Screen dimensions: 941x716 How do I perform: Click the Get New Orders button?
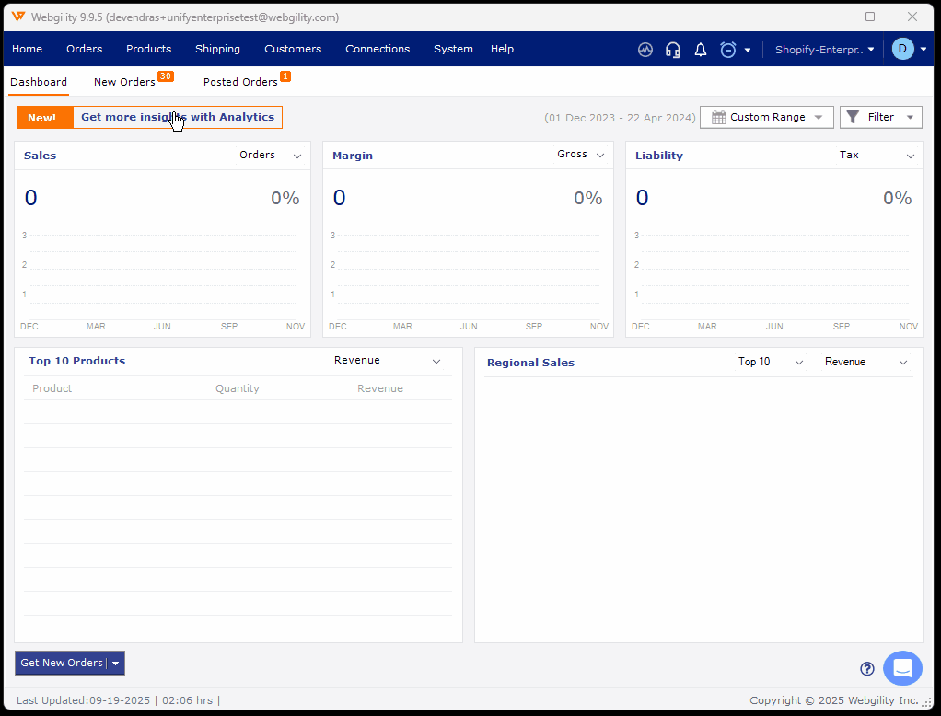(62, 663)
